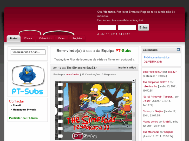Focus the username input field
This screenshot has width=189, height=141.
pyautogui.click(x=107, y=28)
